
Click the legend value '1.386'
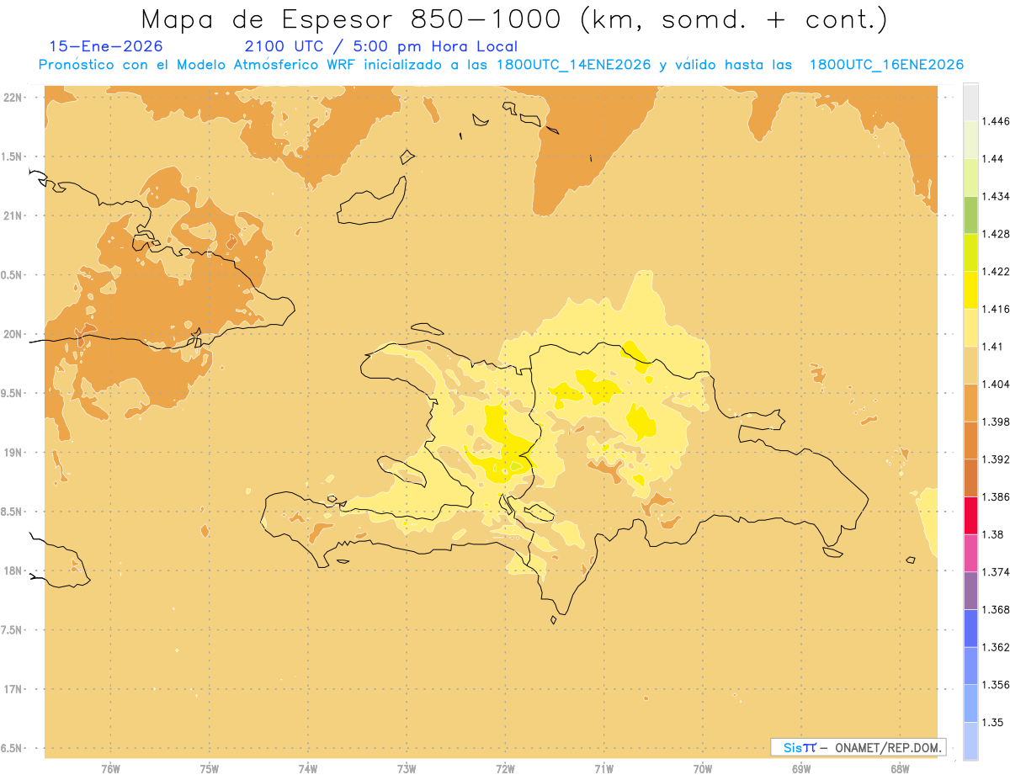(x=996, y=496)
